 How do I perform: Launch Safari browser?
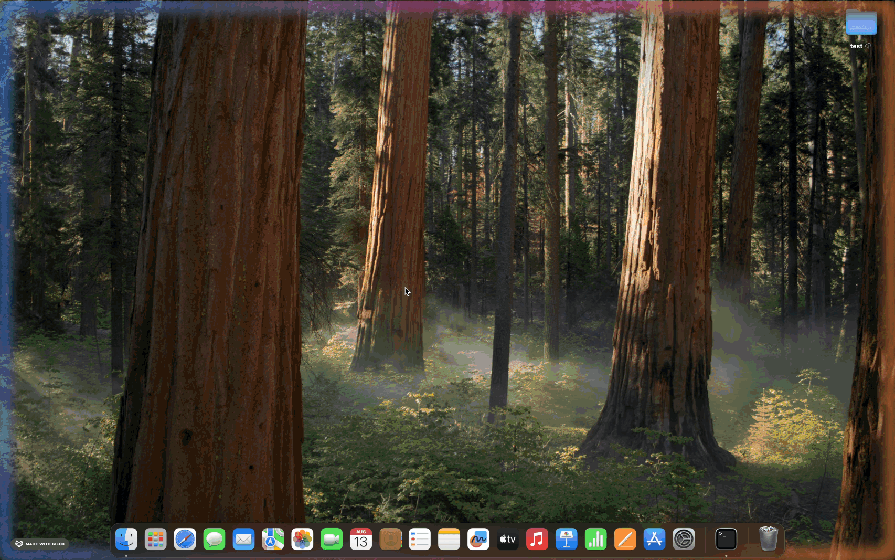click(185, 539)
